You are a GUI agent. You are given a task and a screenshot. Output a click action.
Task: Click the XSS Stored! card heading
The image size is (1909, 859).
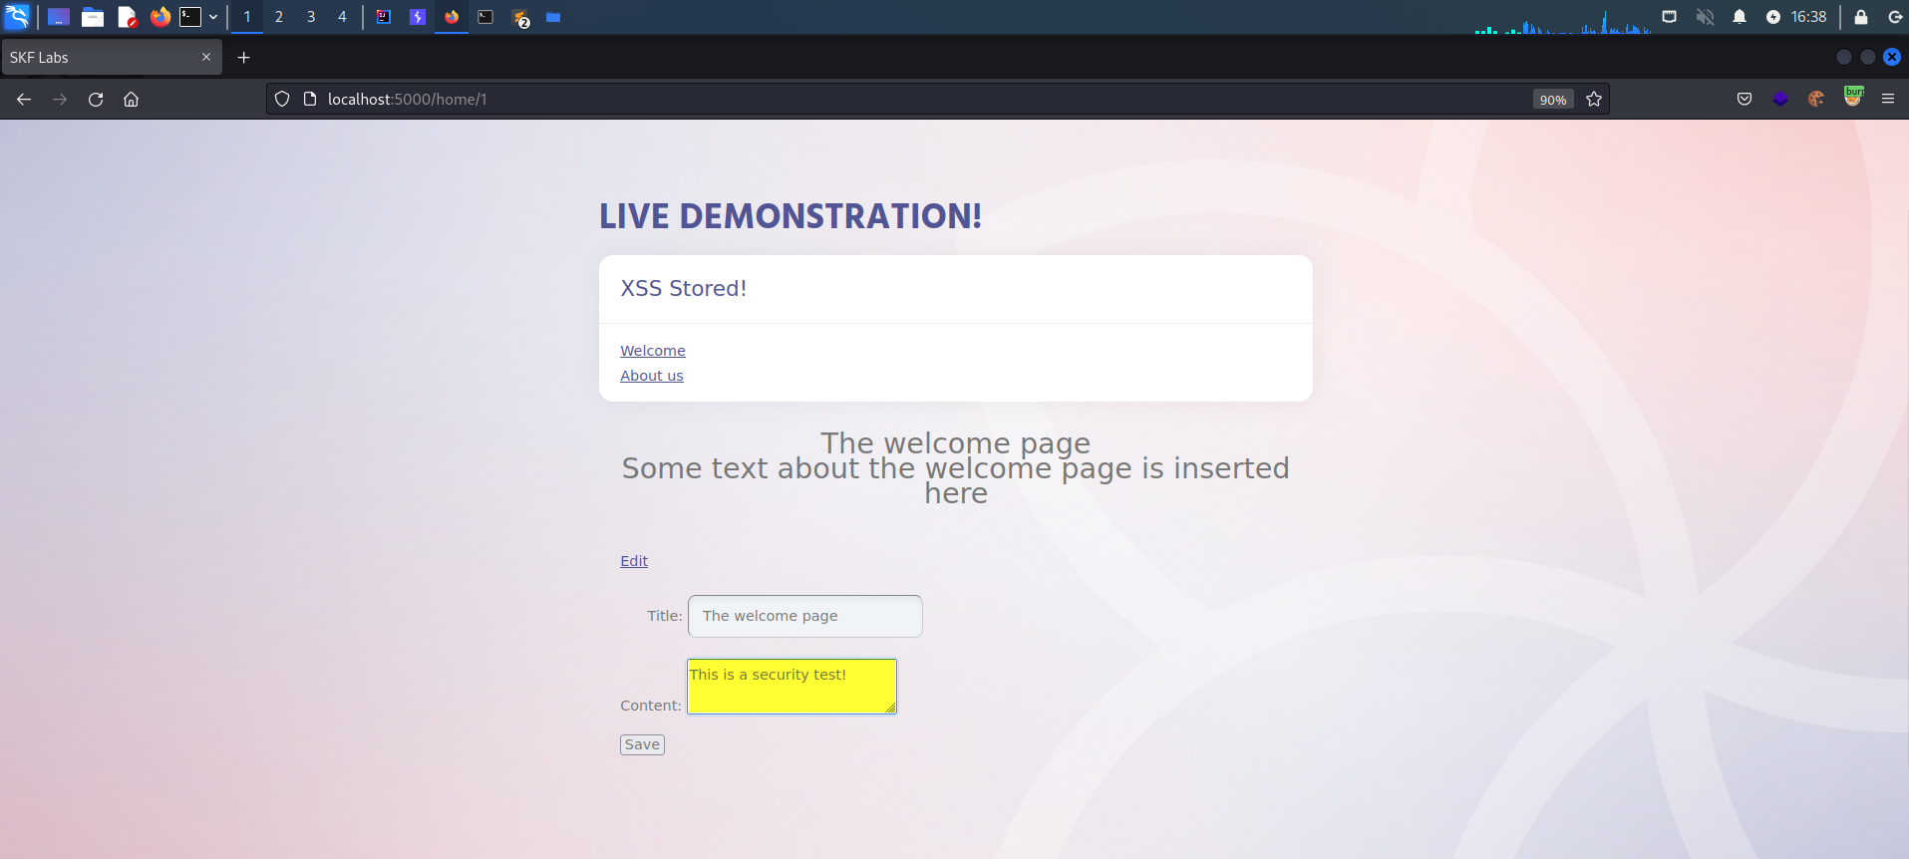(684, 288)
